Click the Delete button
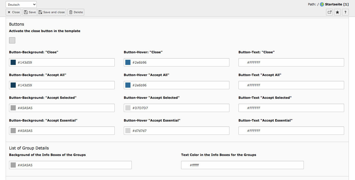 coord(76,12)
